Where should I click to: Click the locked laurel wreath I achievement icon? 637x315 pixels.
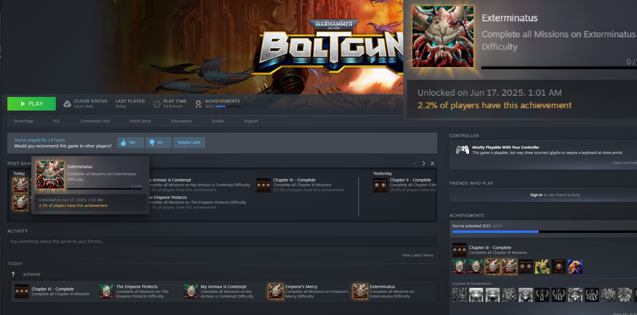(x=542, y=295)
